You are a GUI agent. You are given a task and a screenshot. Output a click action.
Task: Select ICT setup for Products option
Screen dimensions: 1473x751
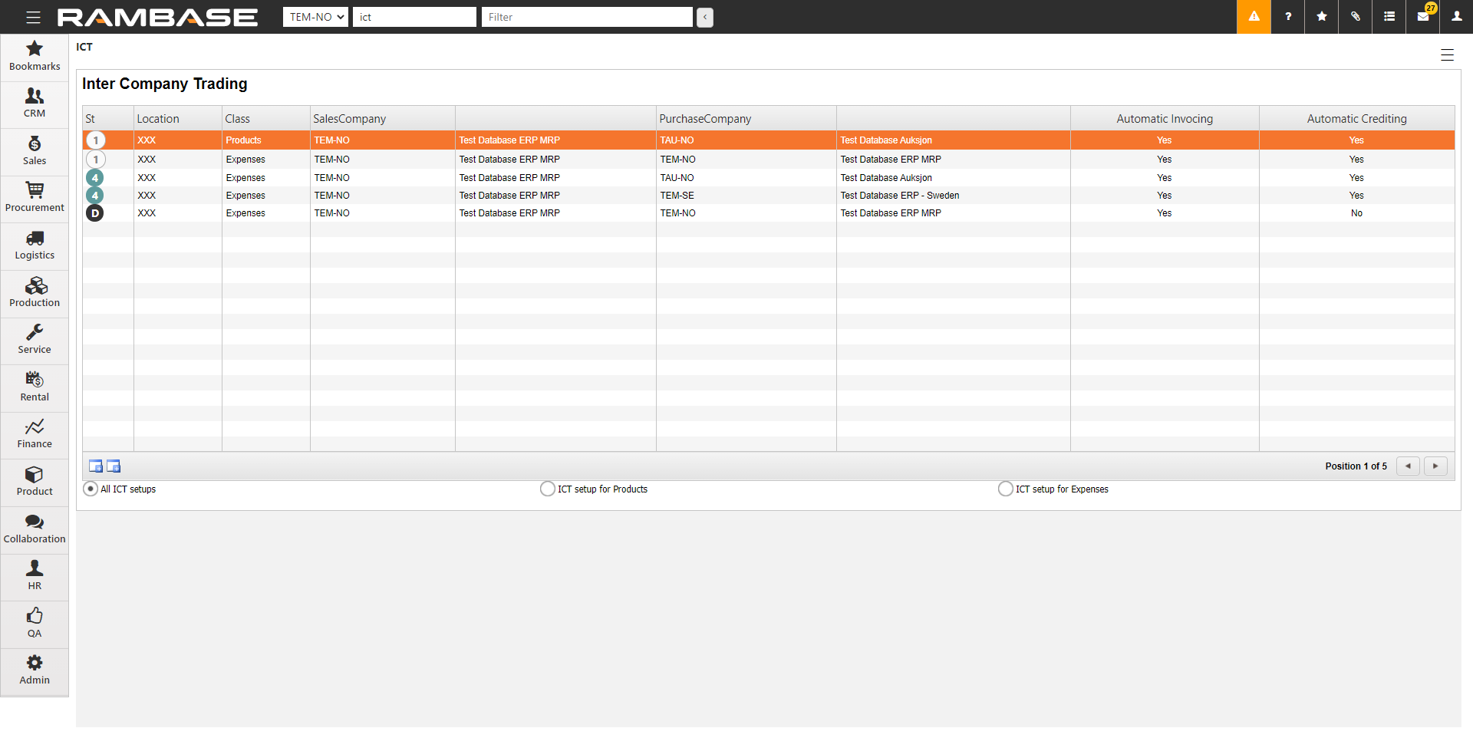[x=548, y=489]
